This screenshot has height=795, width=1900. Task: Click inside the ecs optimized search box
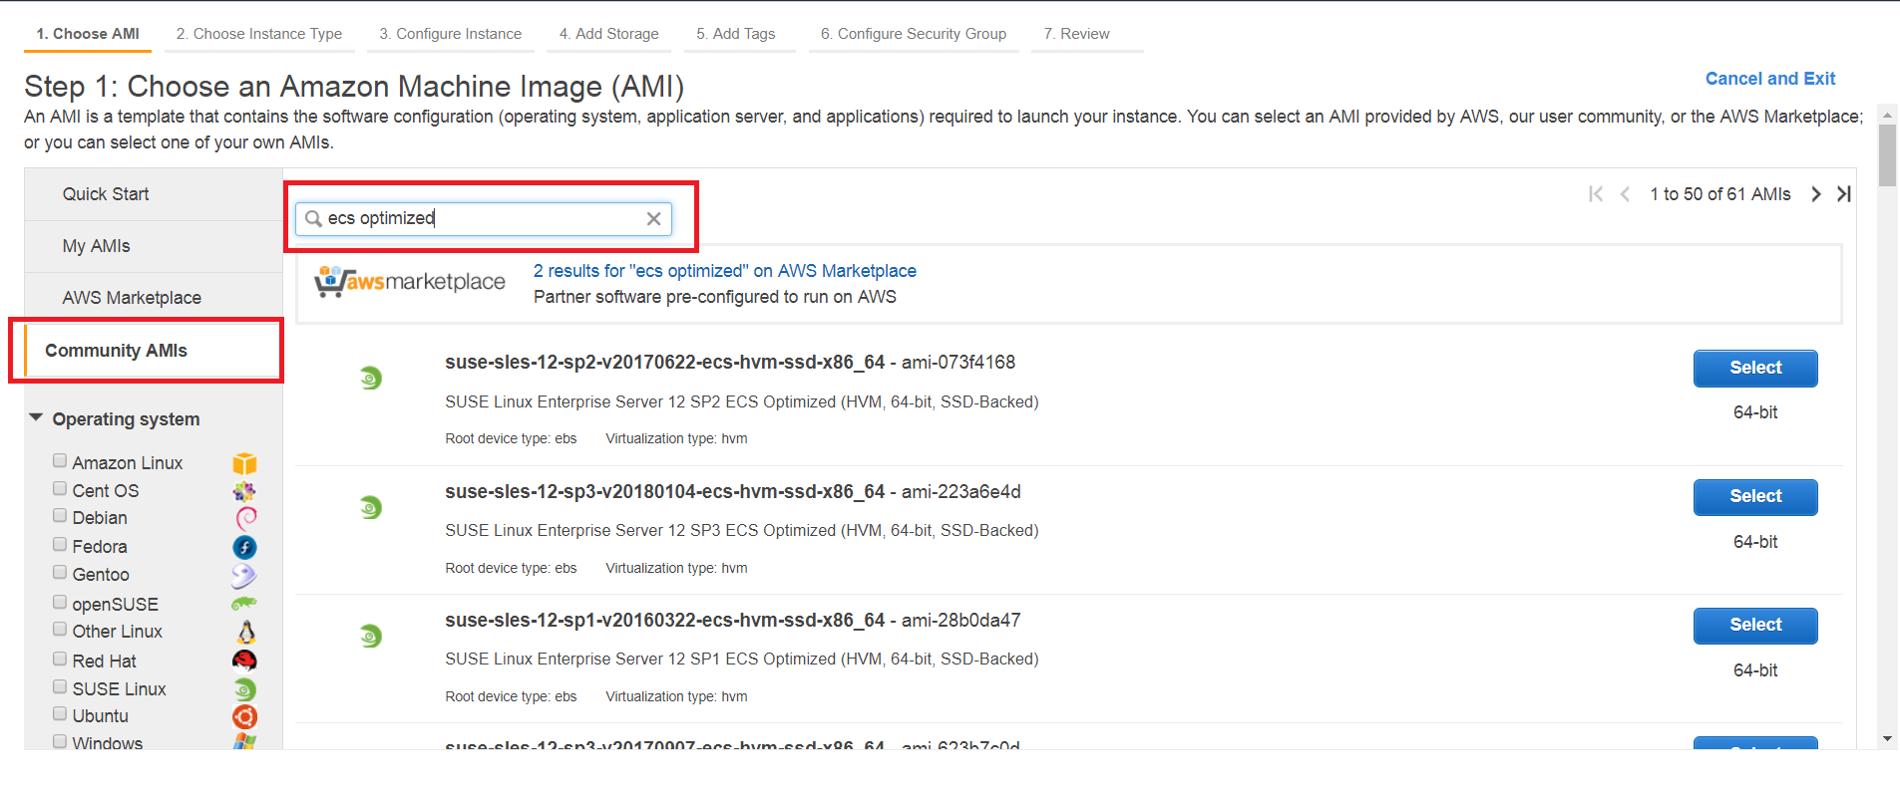(x=484, y=219)
